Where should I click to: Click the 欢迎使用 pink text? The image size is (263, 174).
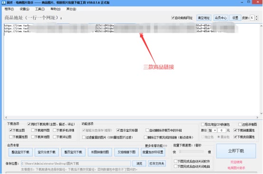(x=236, y=162)
